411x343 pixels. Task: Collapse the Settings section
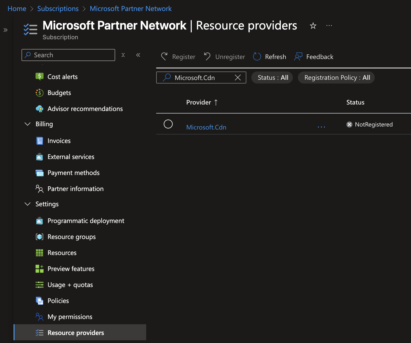click(x=28, y=204)
